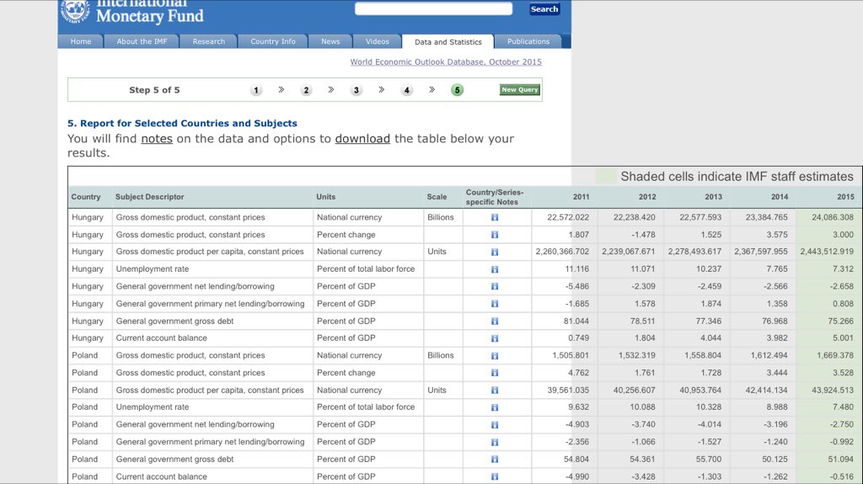Open the Country Info tab
Image resolution: width=863 pixels, height=484 pixels.
point(273,41)
